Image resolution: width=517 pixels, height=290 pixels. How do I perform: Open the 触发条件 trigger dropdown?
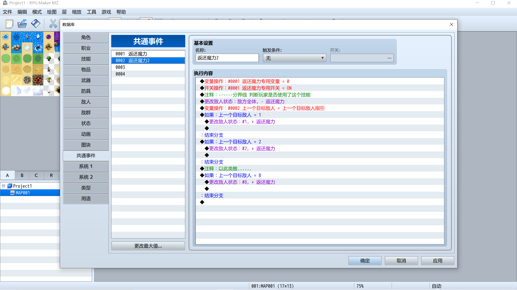tap(294, 58)
